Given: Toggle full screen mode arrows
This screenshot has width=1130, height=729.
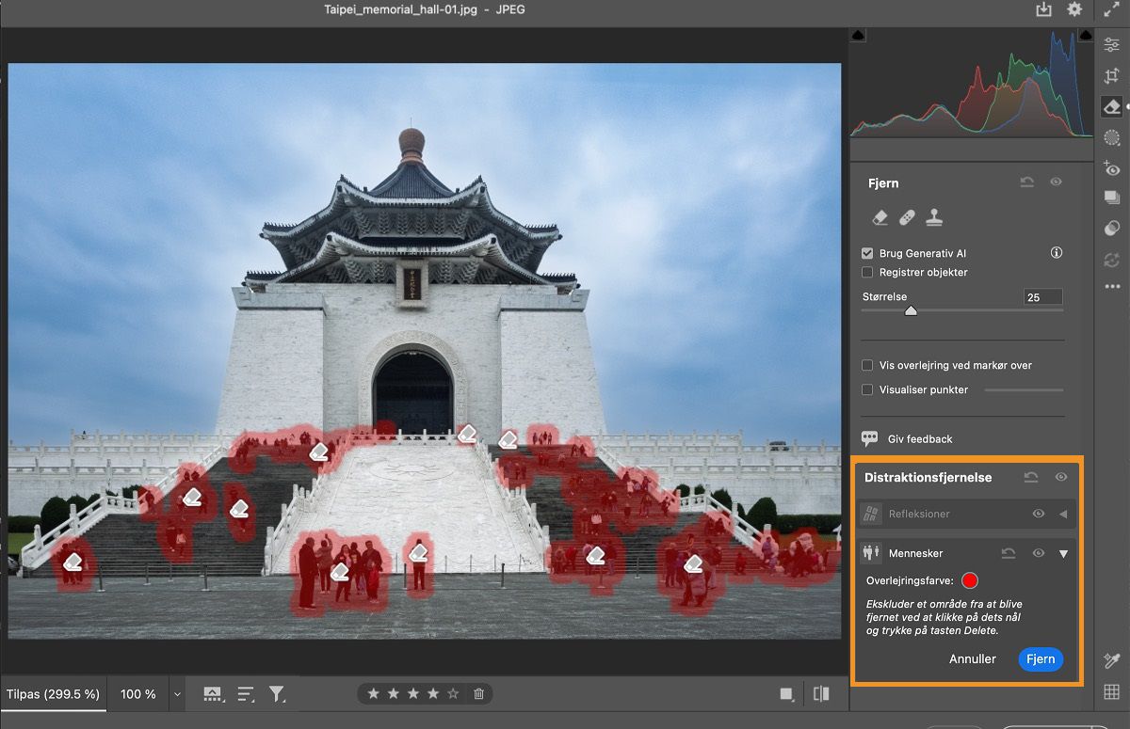Looking at the screenshot, I should pos(1112,9).
